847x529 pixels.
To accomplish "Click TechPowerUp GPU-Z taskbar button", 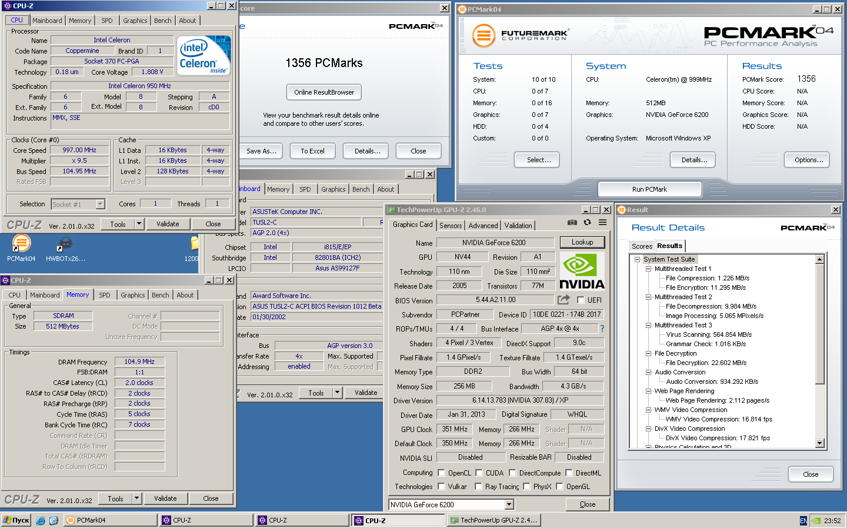I will pos(493,520).
